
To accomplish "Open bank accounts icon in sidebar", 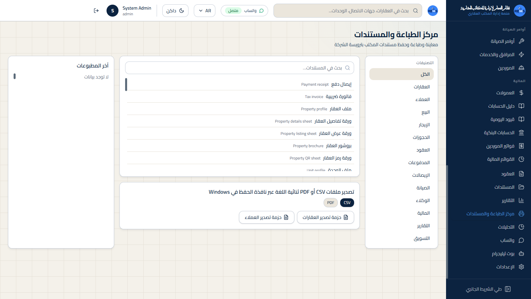I will point(521,133).
